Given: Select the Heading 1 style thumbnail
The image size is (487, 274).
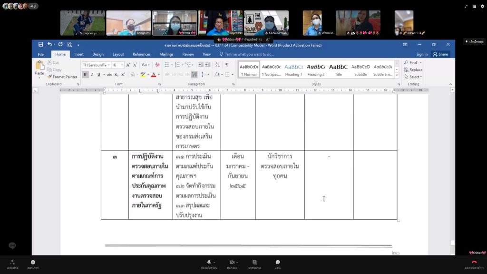Looking at the screenshot, I should point(293,69).
